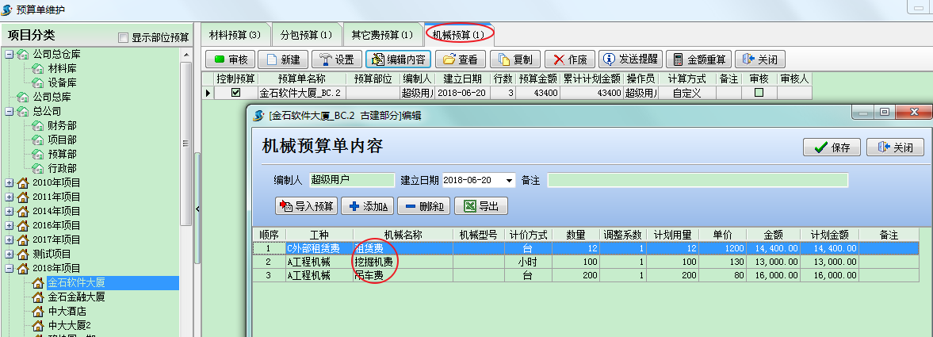
Task: Click the 自定义 计算方式 cell
Action: coord(686,93)
